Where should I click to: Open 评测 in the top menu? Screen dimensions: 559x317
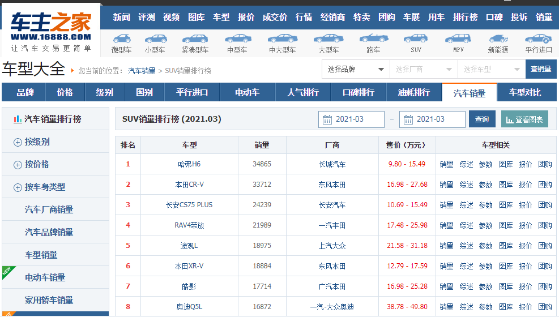click(147, 17)
